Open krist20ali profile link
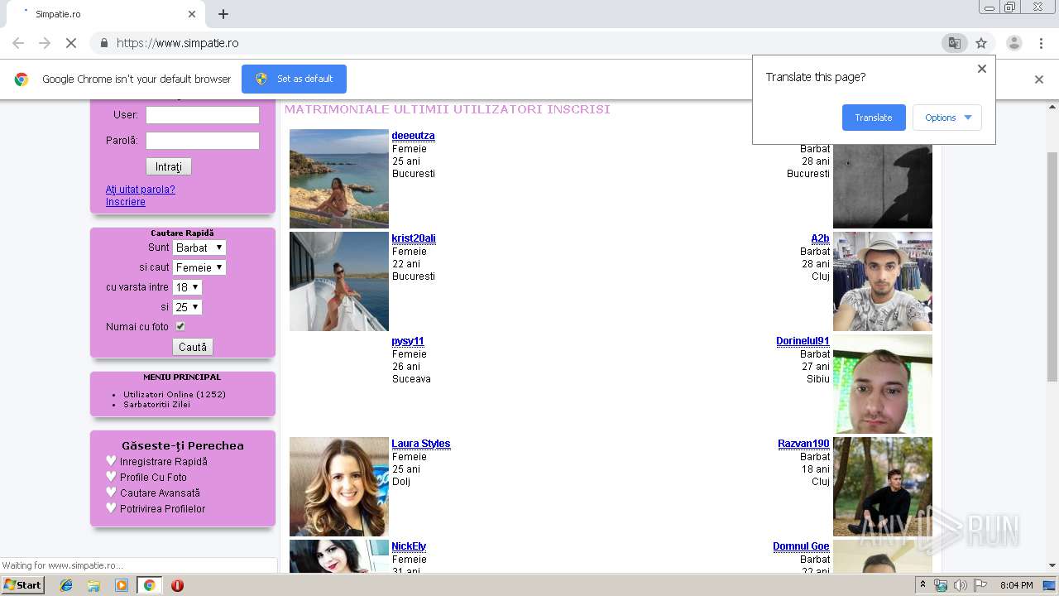Screen dimensions: 1059x596 [414, 238]
